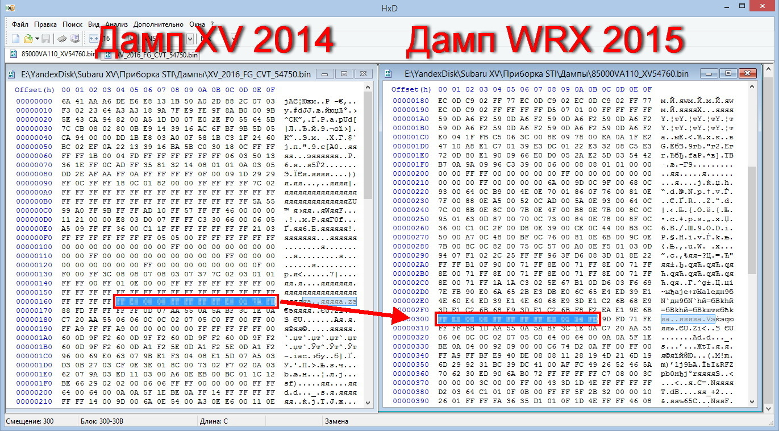779x431 pixels.
Task: Open the Файл menu
Action: click(20, 24)
